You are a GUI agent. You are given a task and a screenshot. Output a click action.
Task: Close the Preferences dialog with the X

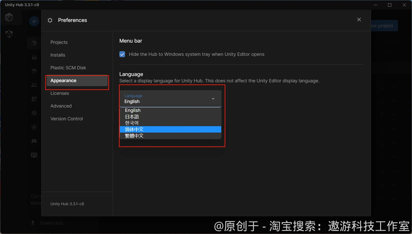pos(359,20)
